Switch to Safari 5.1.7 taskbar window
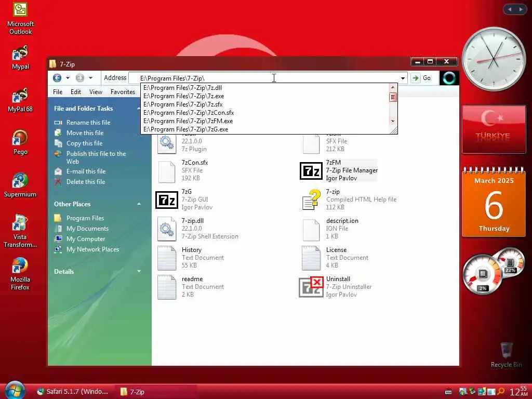The height and width of the screenshot is (399, 532). coord(72,392)
